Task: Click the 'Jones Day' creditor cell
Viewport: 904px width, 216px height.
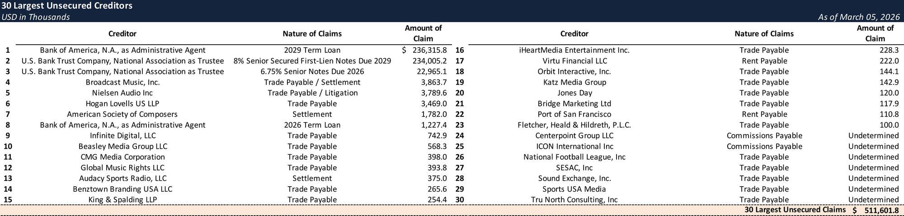Action: pos(574,93)
